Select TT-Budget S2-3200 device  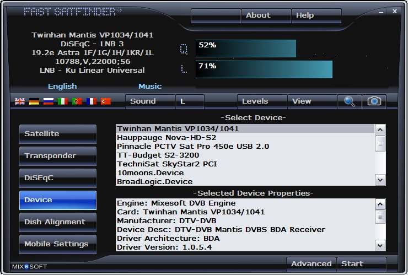tap(245, 155)
